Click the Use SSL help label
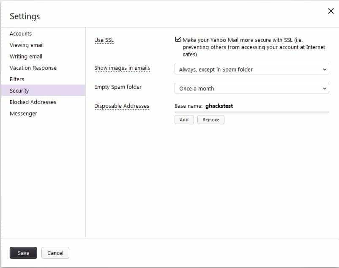Image resolution: width=339 pixels, height=268 pixels. coord(104,40)
